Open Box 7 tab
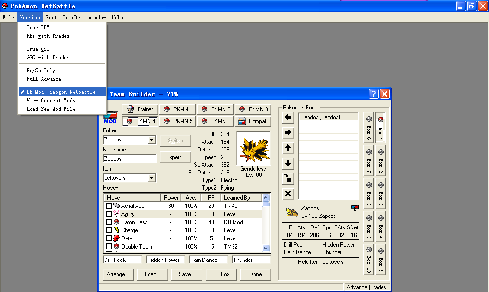The image size is (489, 292). click(x=369, y=161)
